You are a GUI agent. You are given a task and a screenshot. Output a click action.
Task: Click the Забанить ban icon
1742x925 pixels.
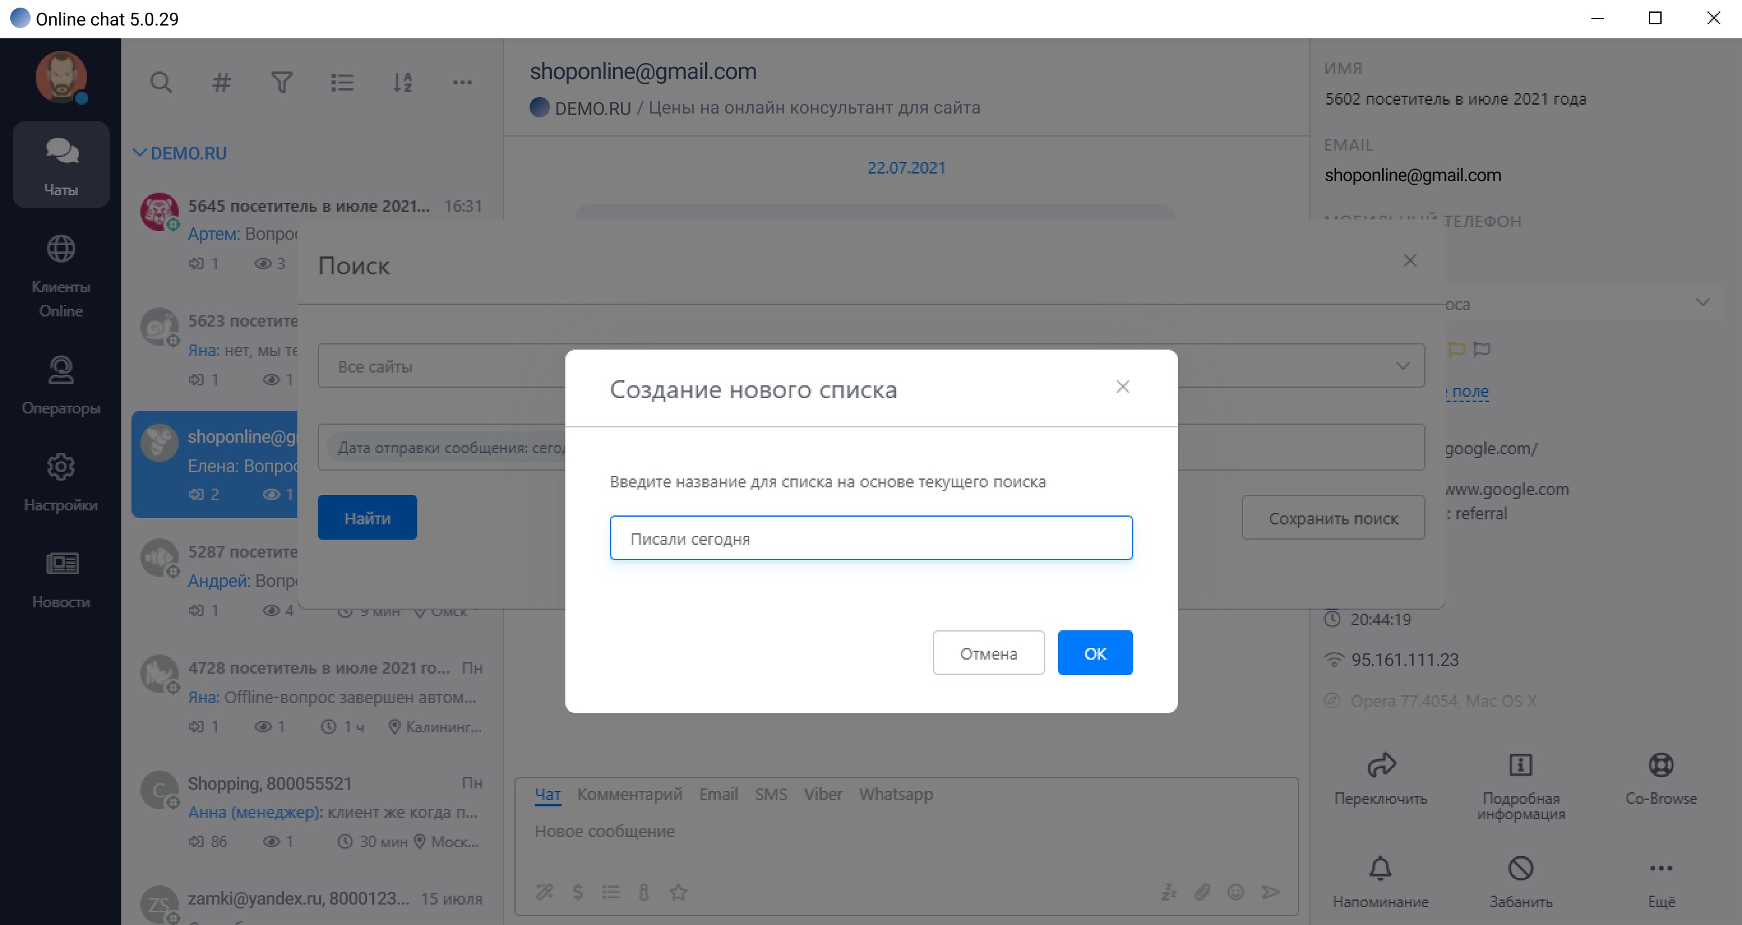[1520, 868]
